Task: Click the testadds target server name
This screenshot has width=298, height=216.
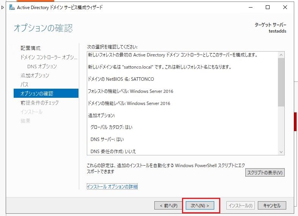Action: click(277, 31)
